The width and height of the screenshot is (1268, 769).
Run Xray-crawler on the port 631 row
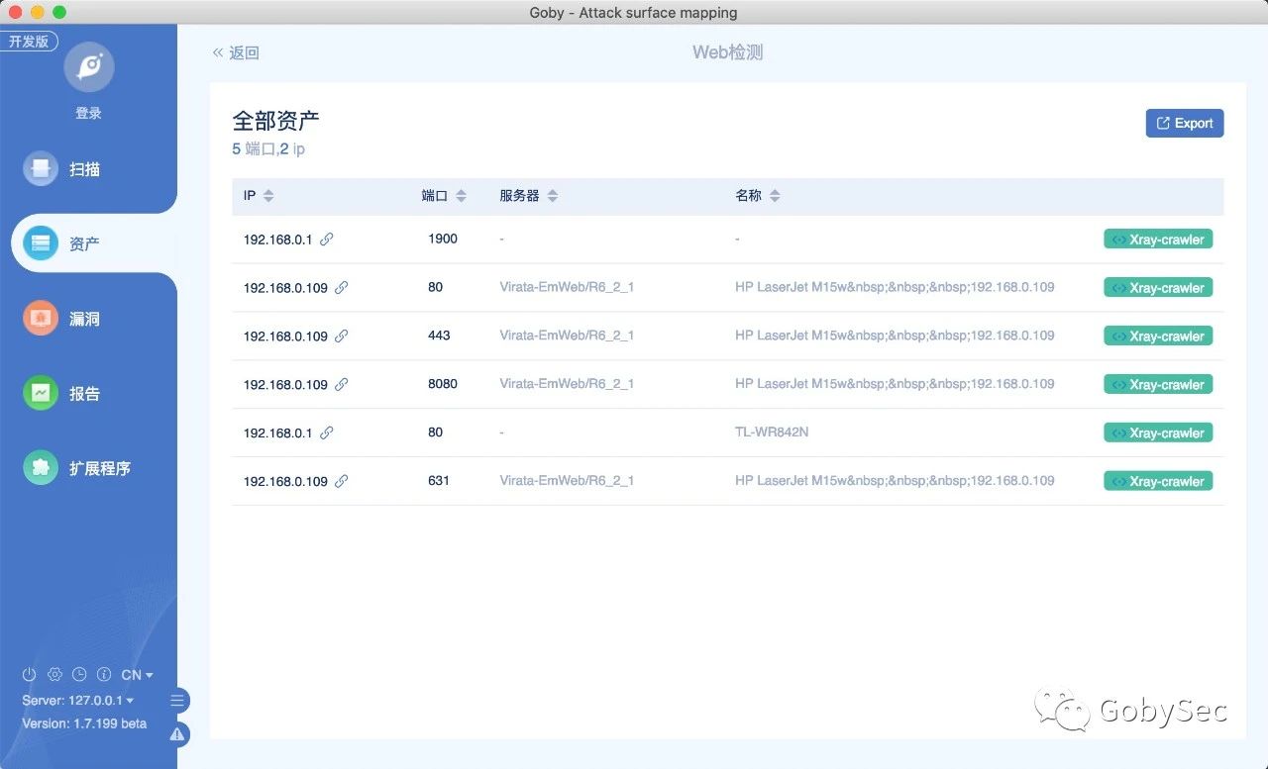1158,481
